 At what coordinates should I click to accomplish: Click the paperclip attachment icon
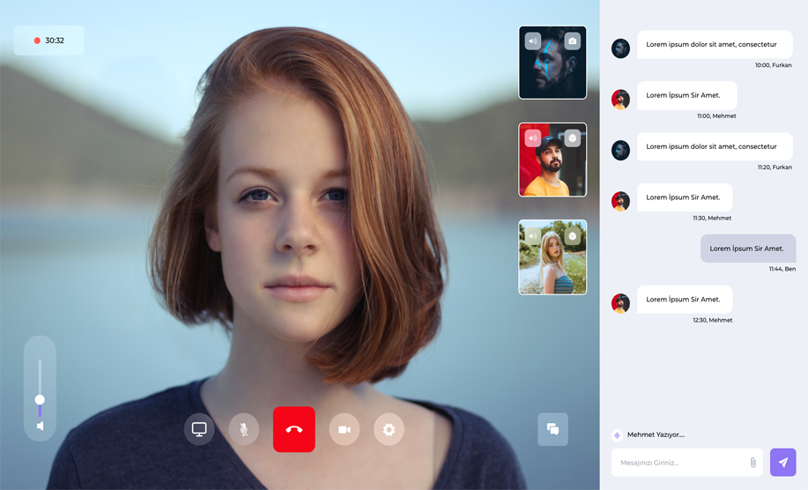tap(752, 462)
